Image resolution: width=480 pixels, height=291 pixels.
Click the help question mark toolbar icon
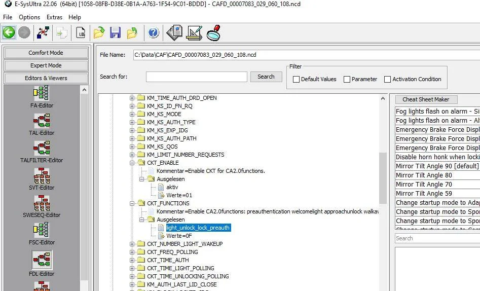(x=154, y=32)
